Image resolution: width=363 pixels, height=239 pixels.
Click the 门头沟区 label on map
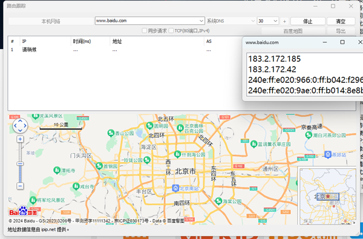pos(81,156)
